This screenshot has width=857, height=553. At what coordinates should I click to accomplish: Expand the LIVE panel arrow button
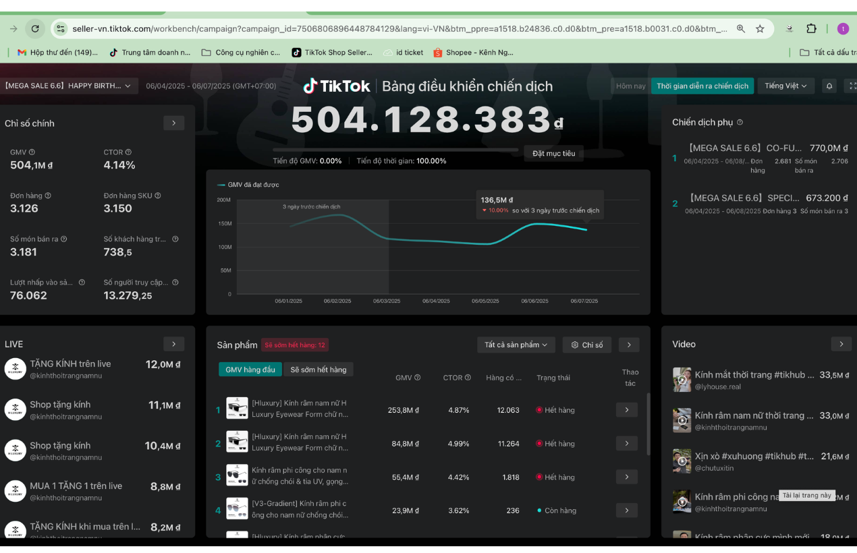[173, 344]
